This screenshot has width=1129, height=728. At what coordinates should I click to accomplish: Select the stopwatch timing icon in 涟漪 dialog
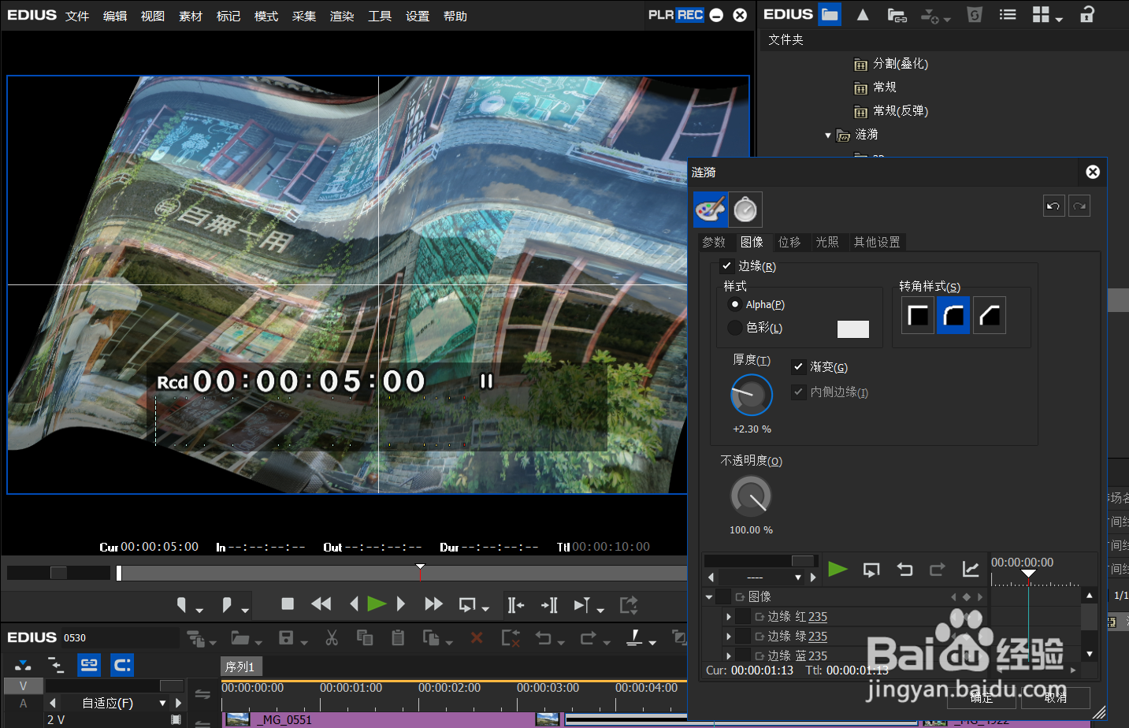tap(745, 210)
